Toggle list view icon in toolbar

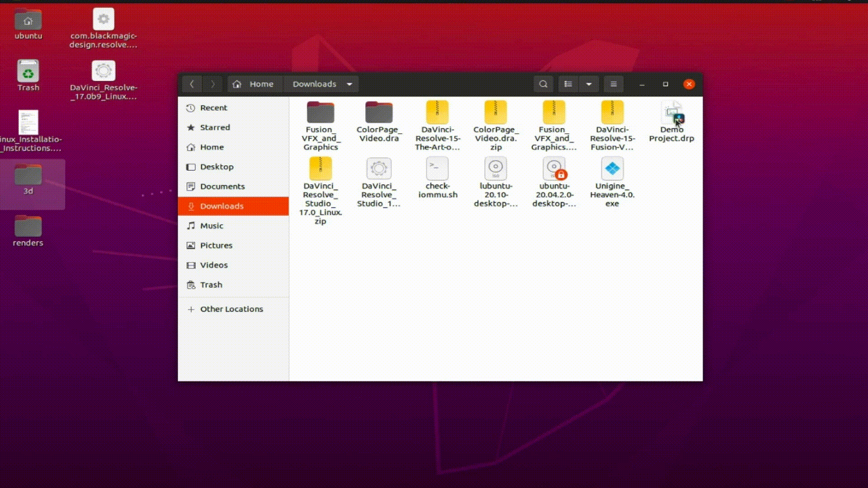pyautogui.click(x=568, y=84)
